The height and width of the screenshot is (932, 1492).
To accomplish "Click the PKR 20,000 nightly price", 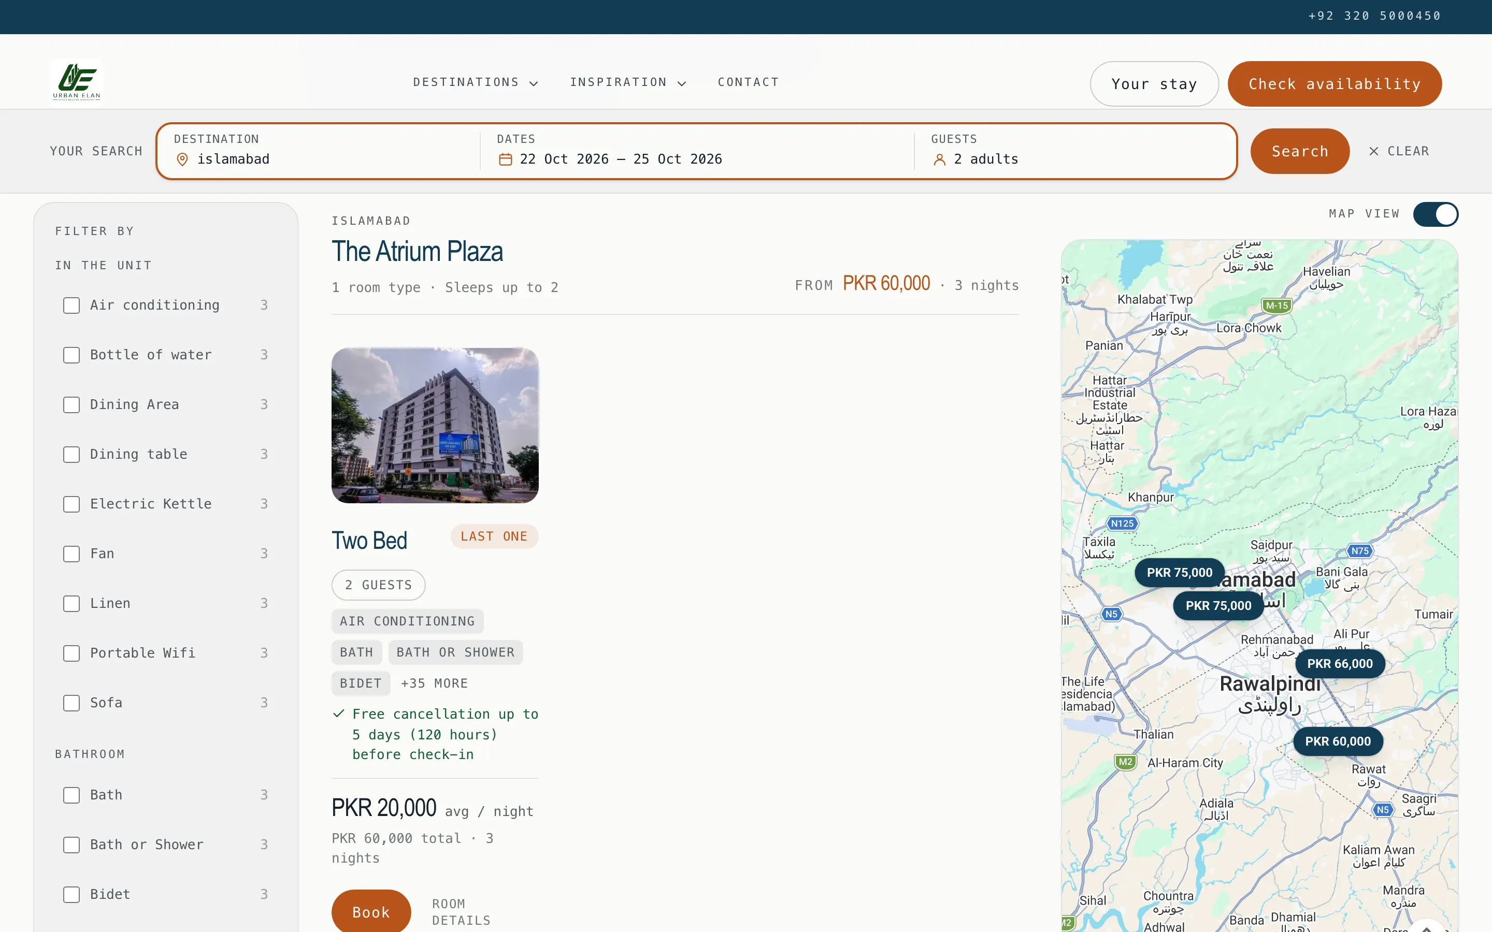I will click(x=383, y=808).
